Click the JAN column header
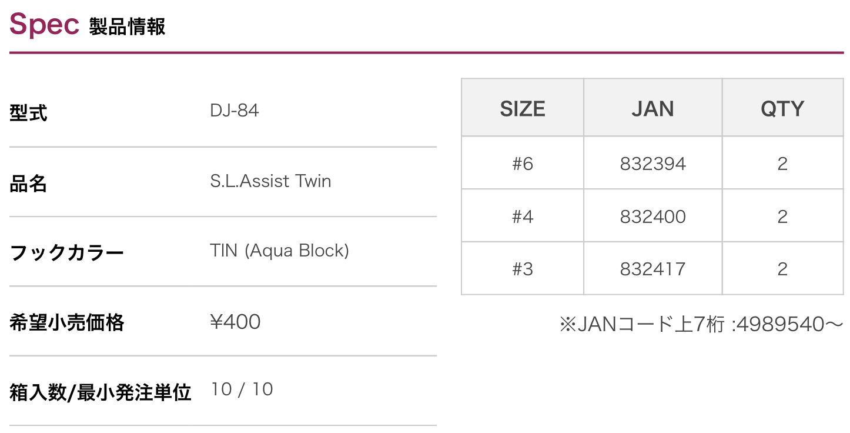 point(652,109)
